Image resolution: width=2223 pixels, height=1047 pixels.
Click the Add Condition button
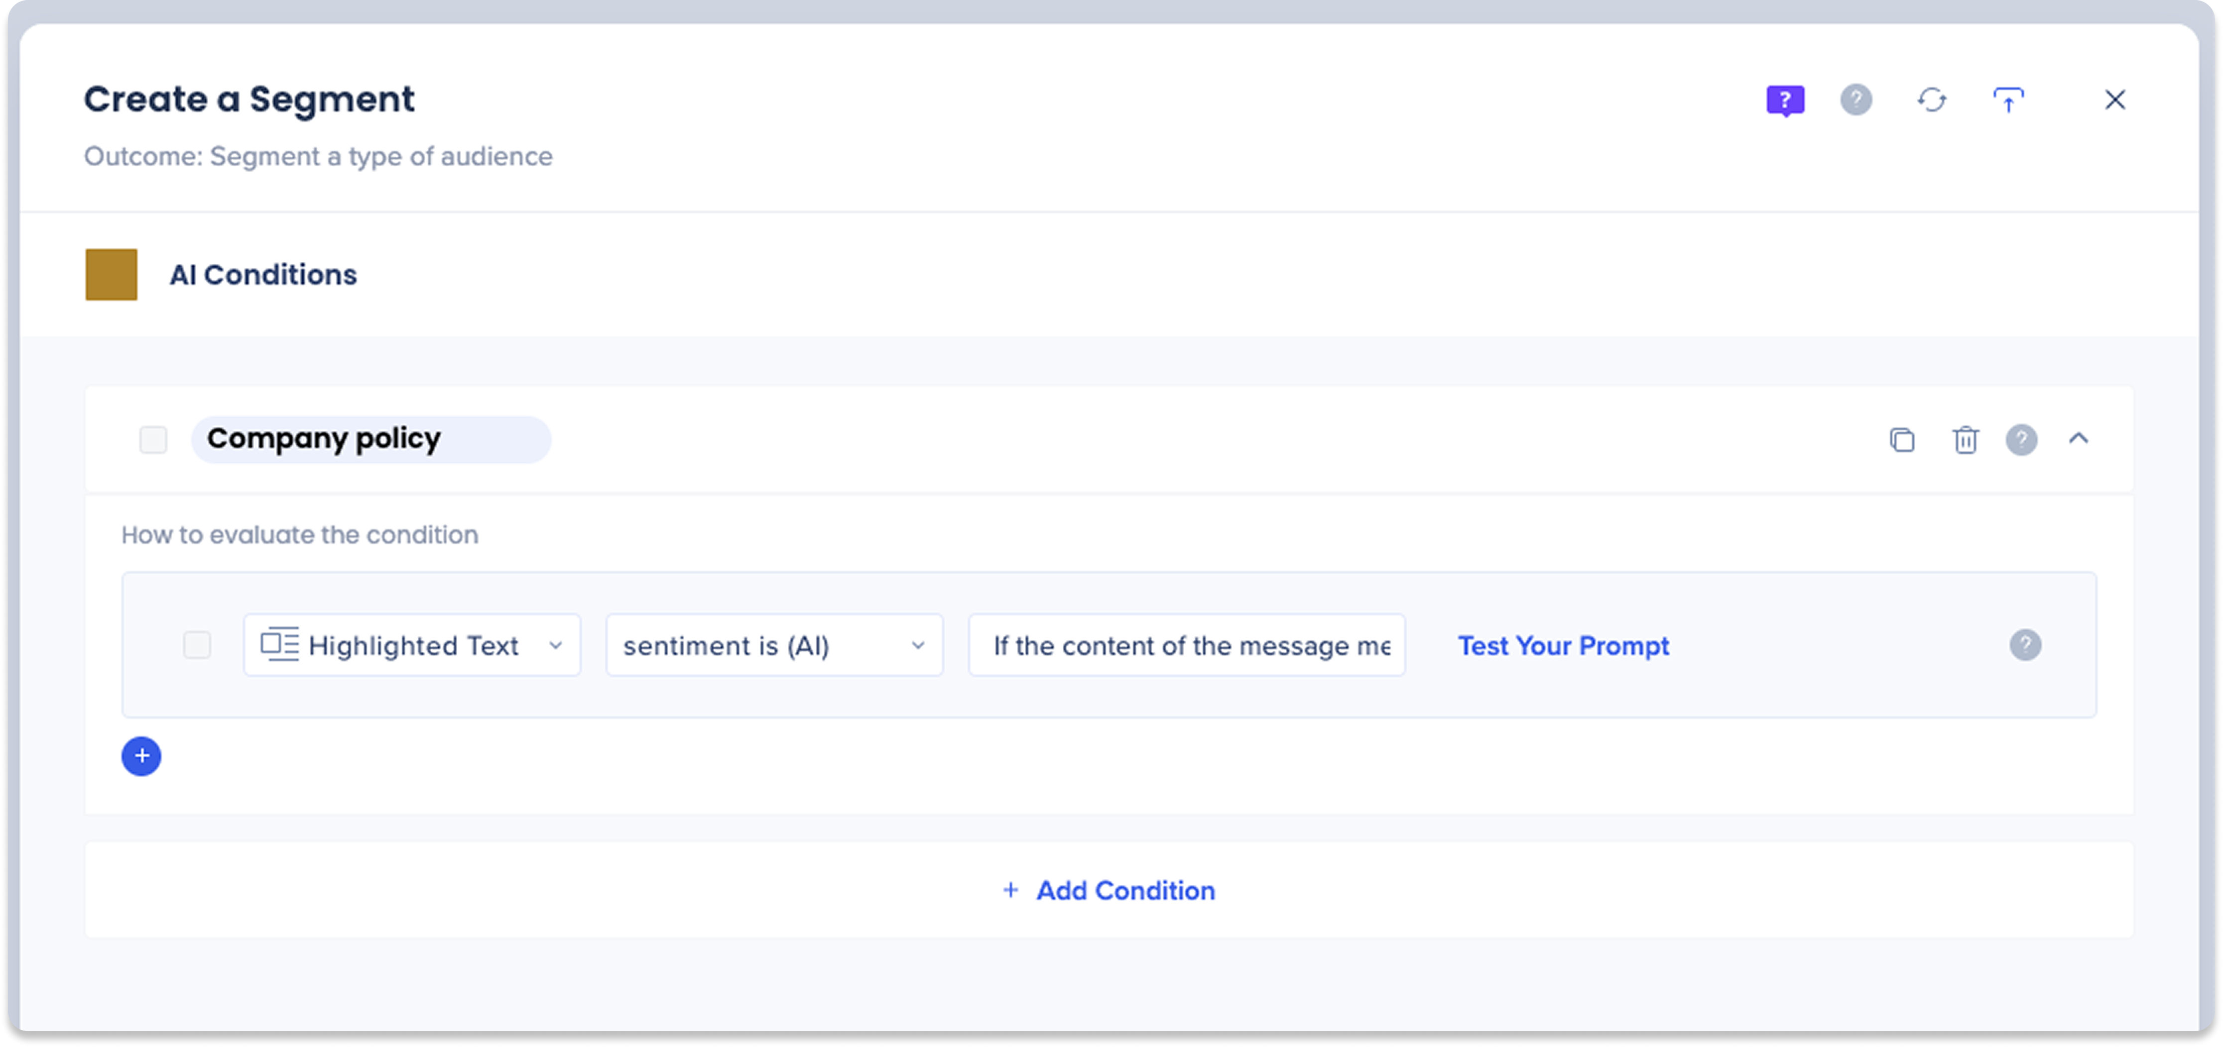point(1109,890)
